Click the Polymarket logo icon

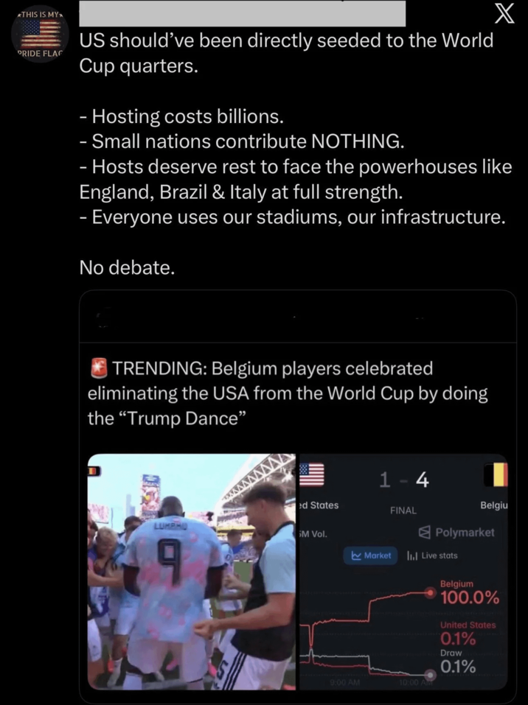coord(424,533)
